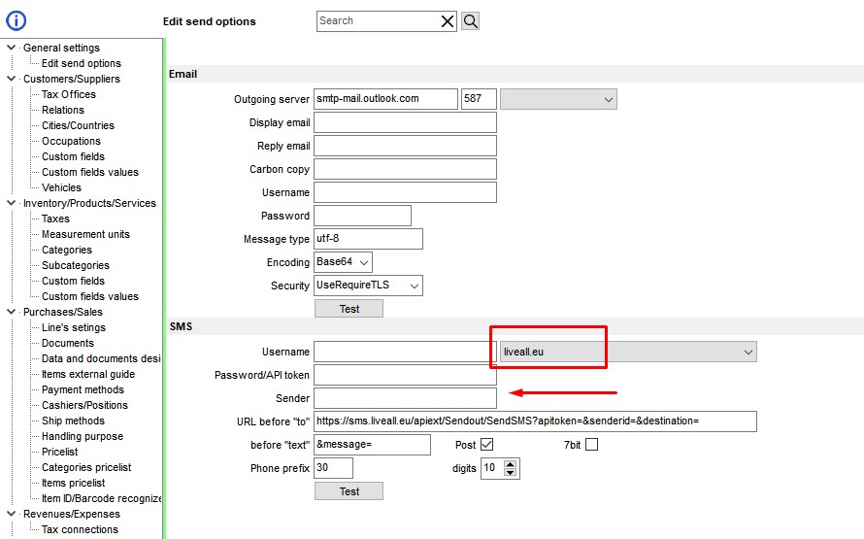This screenshot has height=539, width=864.
Task: Collapse the General settings node
Action: [11, 48]
